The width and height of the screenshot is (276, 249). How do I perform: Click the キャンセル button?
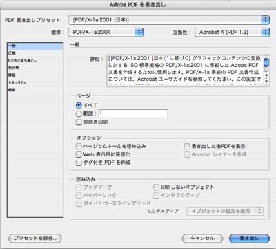point(202,239)
